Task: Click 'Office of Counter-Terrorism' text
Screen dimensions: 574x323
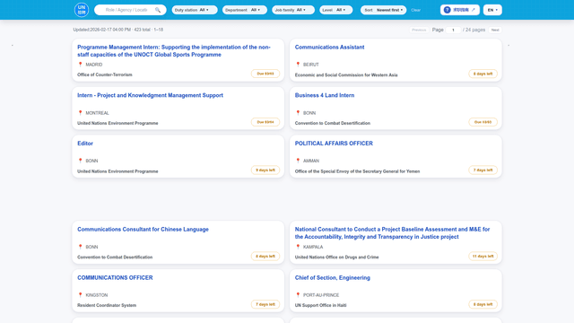Action: click(105, 74)
